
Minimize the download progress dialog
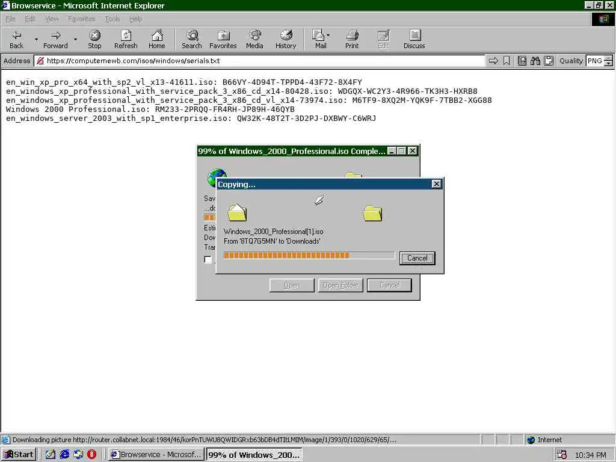click(x=392, y=151)
